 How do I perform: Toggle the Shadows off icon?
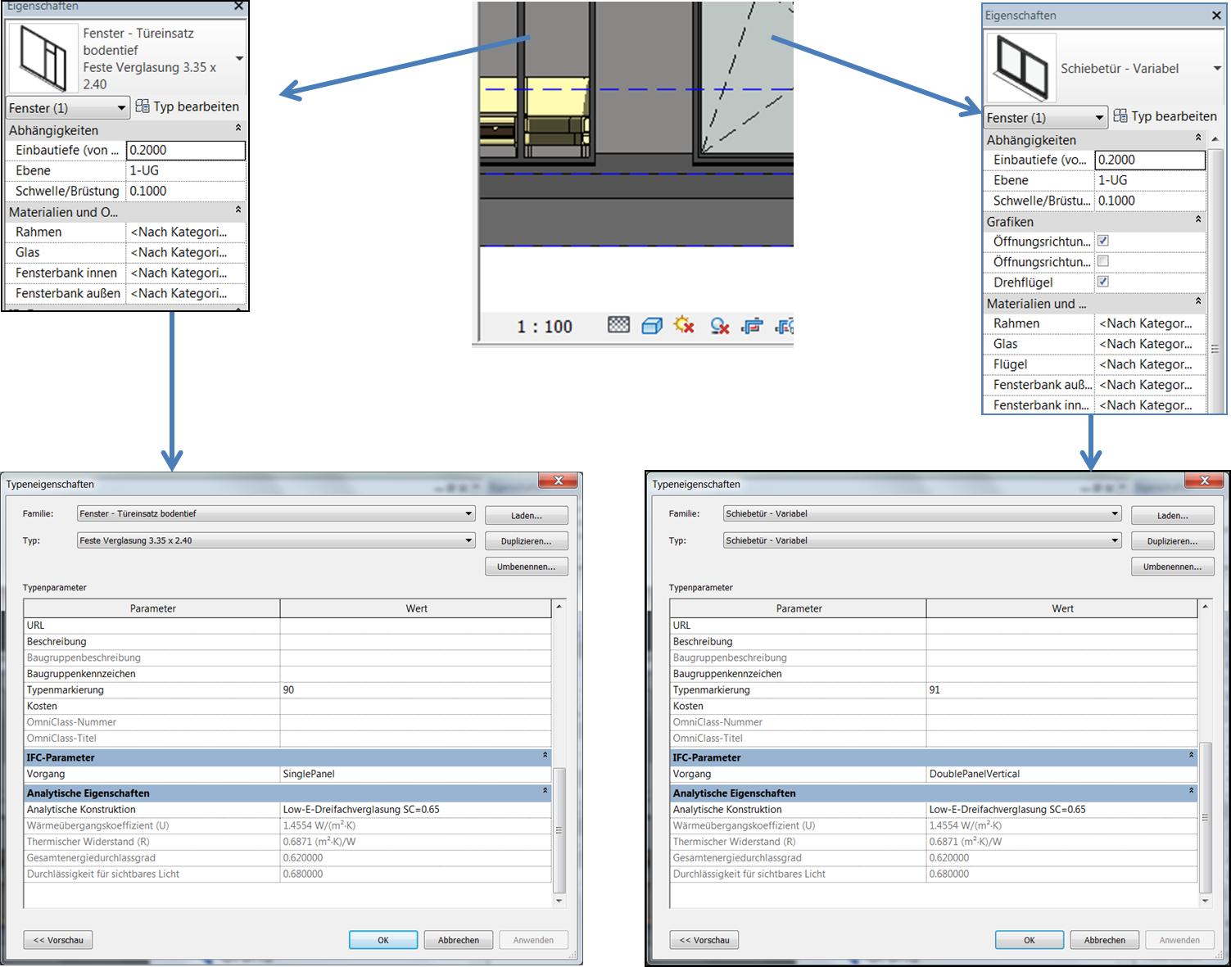[x=719, y=326]
